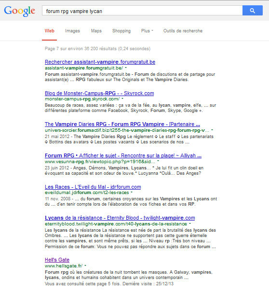The height and width of the screenshot is (293, 269).
Task: Open Outils de recherche
Action: coord(183,31)
